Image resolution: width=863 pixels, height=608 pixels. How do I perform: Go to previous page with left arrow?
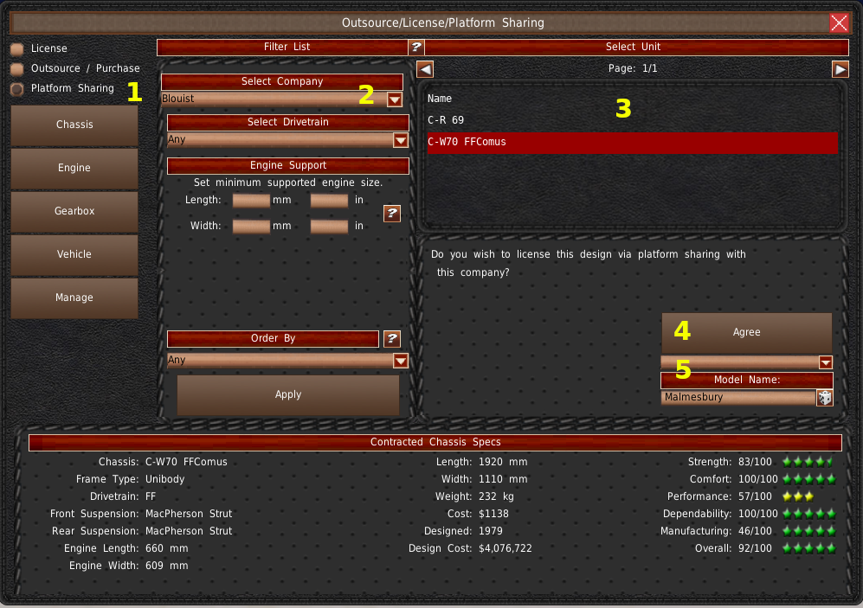[x=425, y=69]
